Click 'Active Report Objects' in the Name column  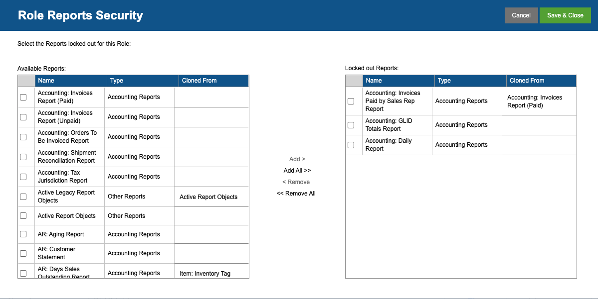pyautogui.click(x=67, y=216)
